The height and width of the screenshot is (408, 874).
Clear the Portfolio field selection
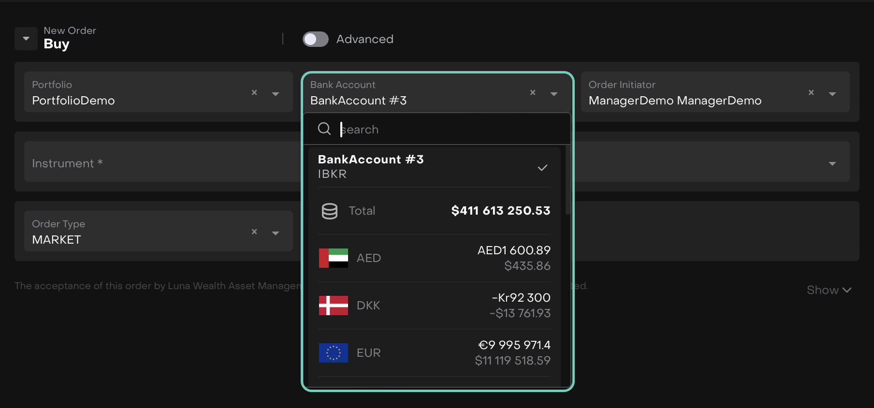coord(254,92)
